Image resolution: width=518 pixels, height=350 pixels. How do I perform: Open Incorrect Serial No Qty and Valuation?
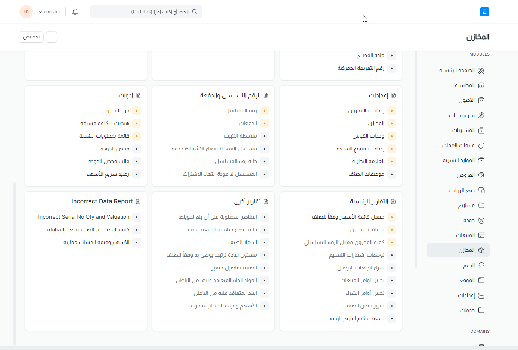(84, 217)
